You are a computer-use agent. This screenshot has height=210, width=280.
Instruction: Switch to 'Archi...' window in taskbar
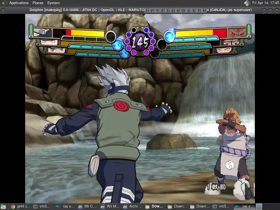tap(133, 206)
